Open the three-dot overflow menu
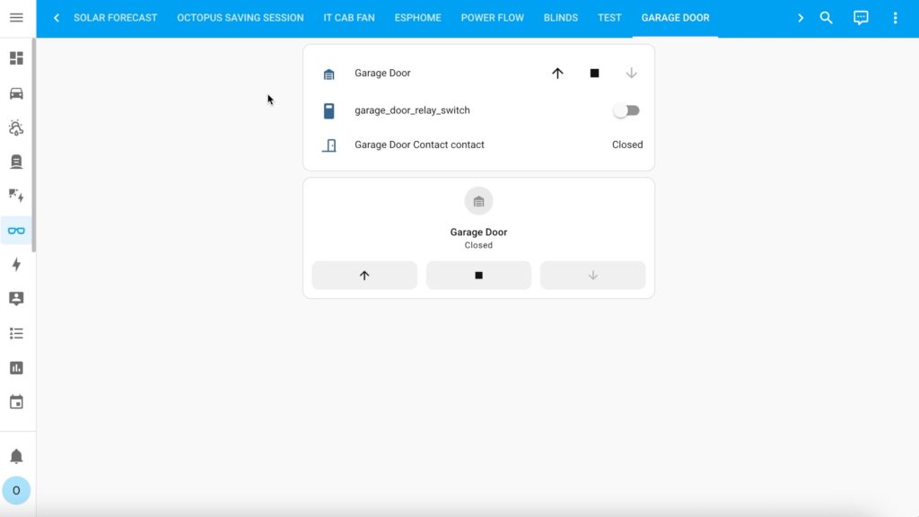 pos(895,18)
